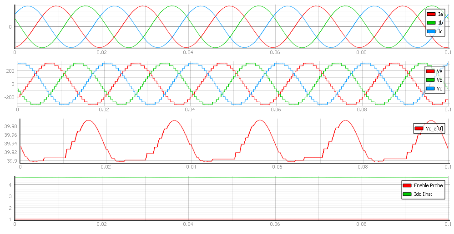Click the 39.9 y-axis tick label
Viewport: 454px width, 234px height.
point(10,161)
